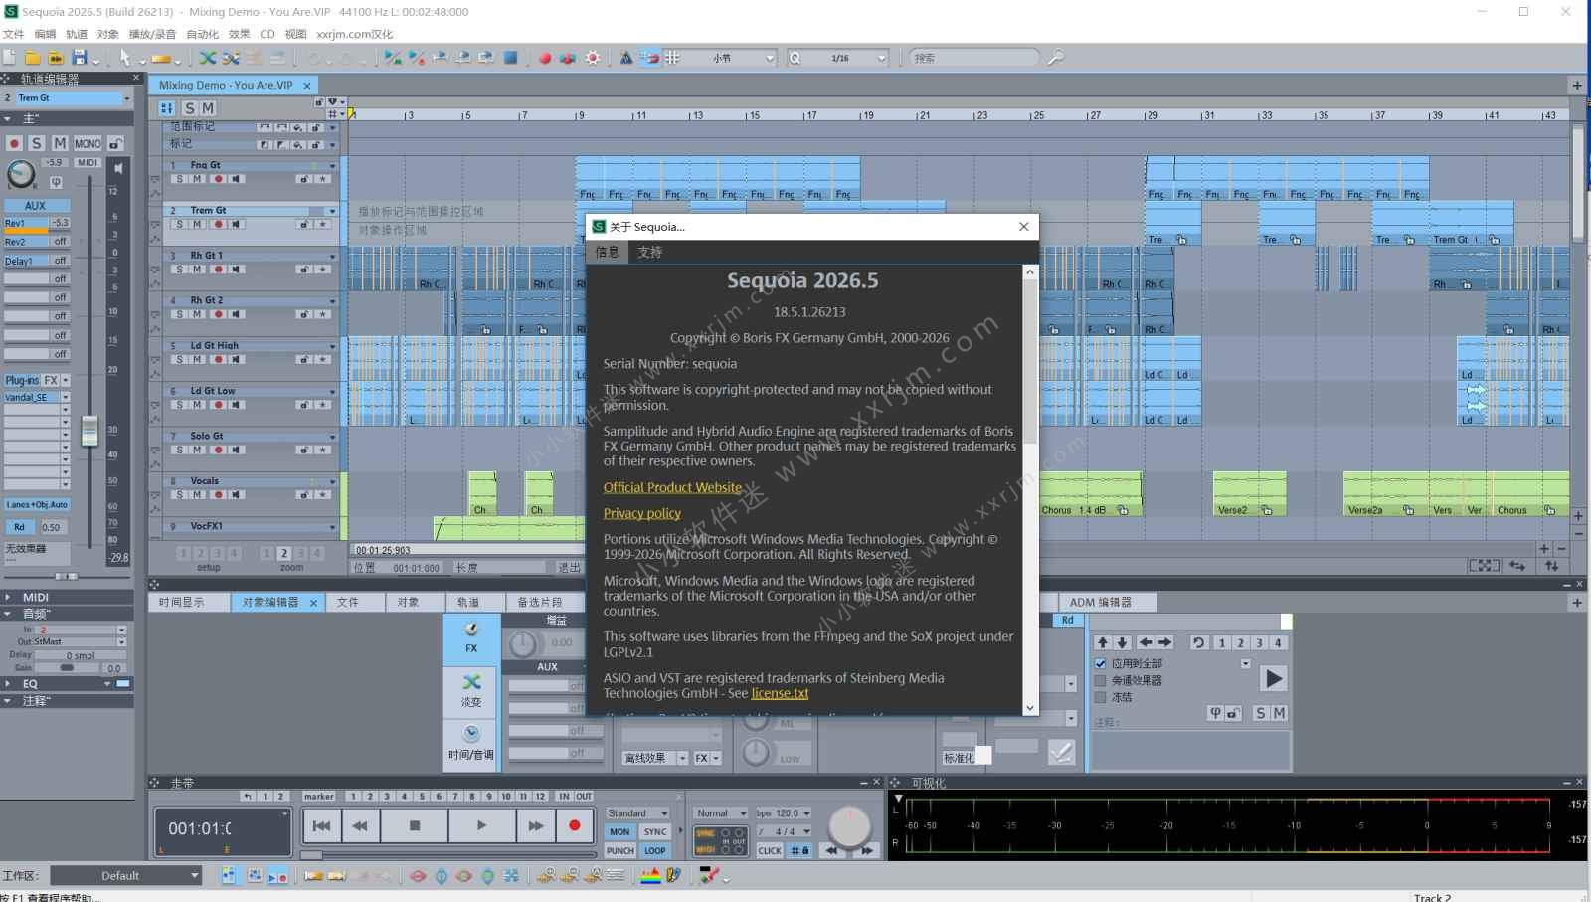This screenshot has height=902, width=1591.
Task: Open the license.txt link
Action: coord(780,693)
